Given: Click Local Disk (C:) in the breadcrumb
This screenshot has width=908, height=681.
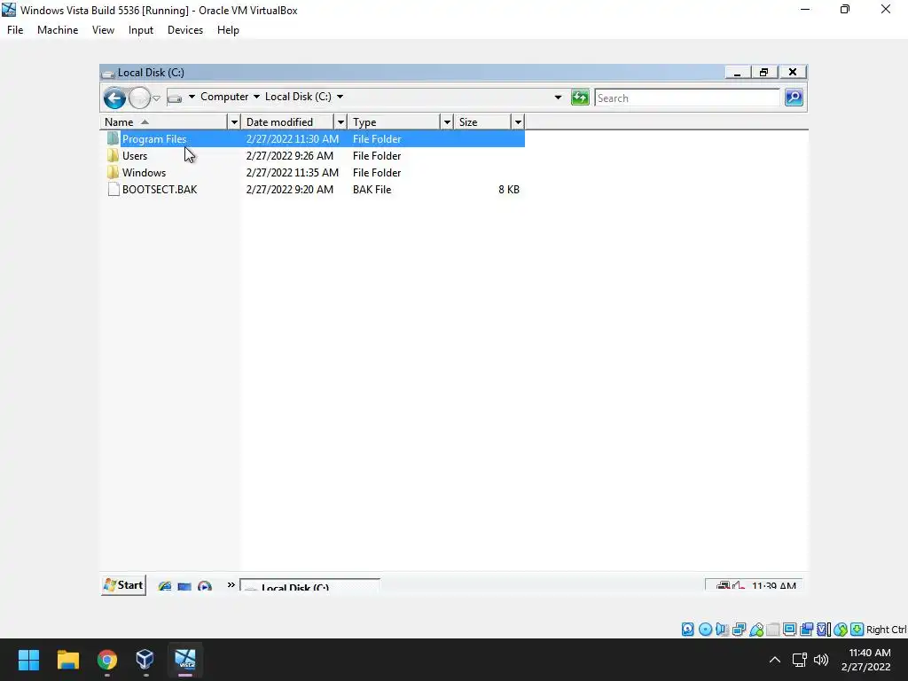Looking at the screenshot, I should point(298,97).
